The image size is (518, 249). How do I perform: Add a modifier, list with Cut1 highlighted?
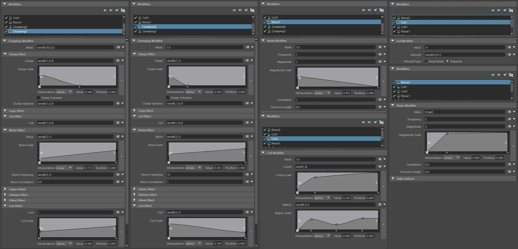click(505, 10)
